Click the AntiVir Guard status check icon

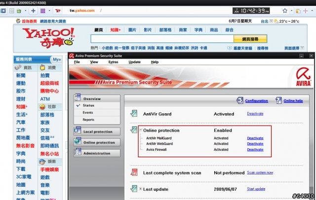(x=134, y=113)
